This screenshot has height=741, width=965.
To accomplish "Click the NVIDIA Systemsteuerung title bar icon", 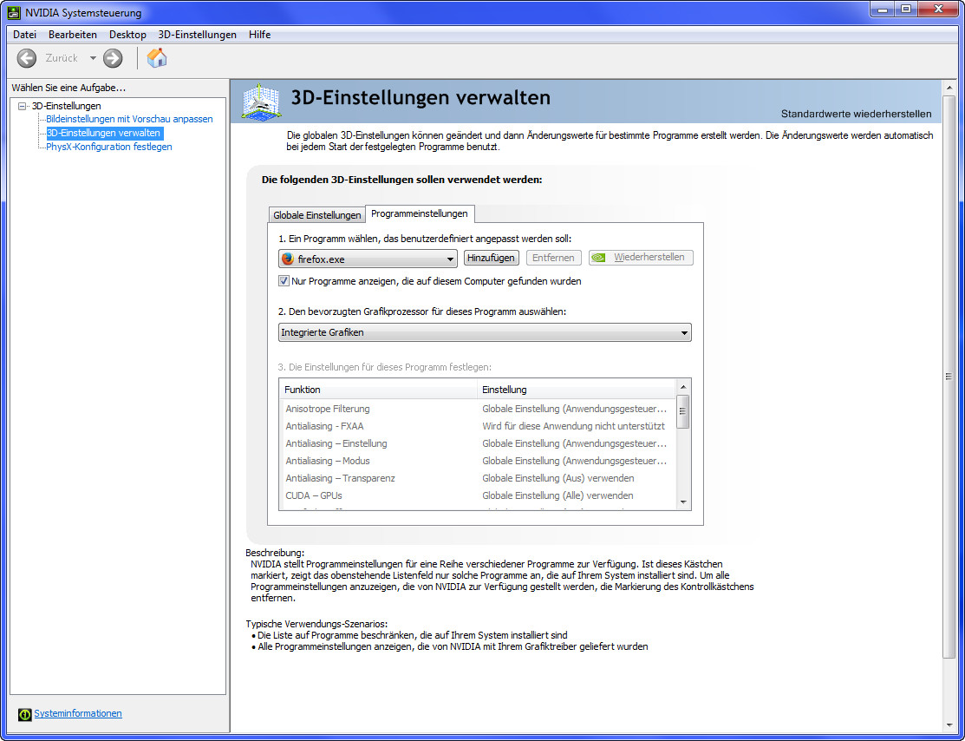I will (x=14, y=12).
